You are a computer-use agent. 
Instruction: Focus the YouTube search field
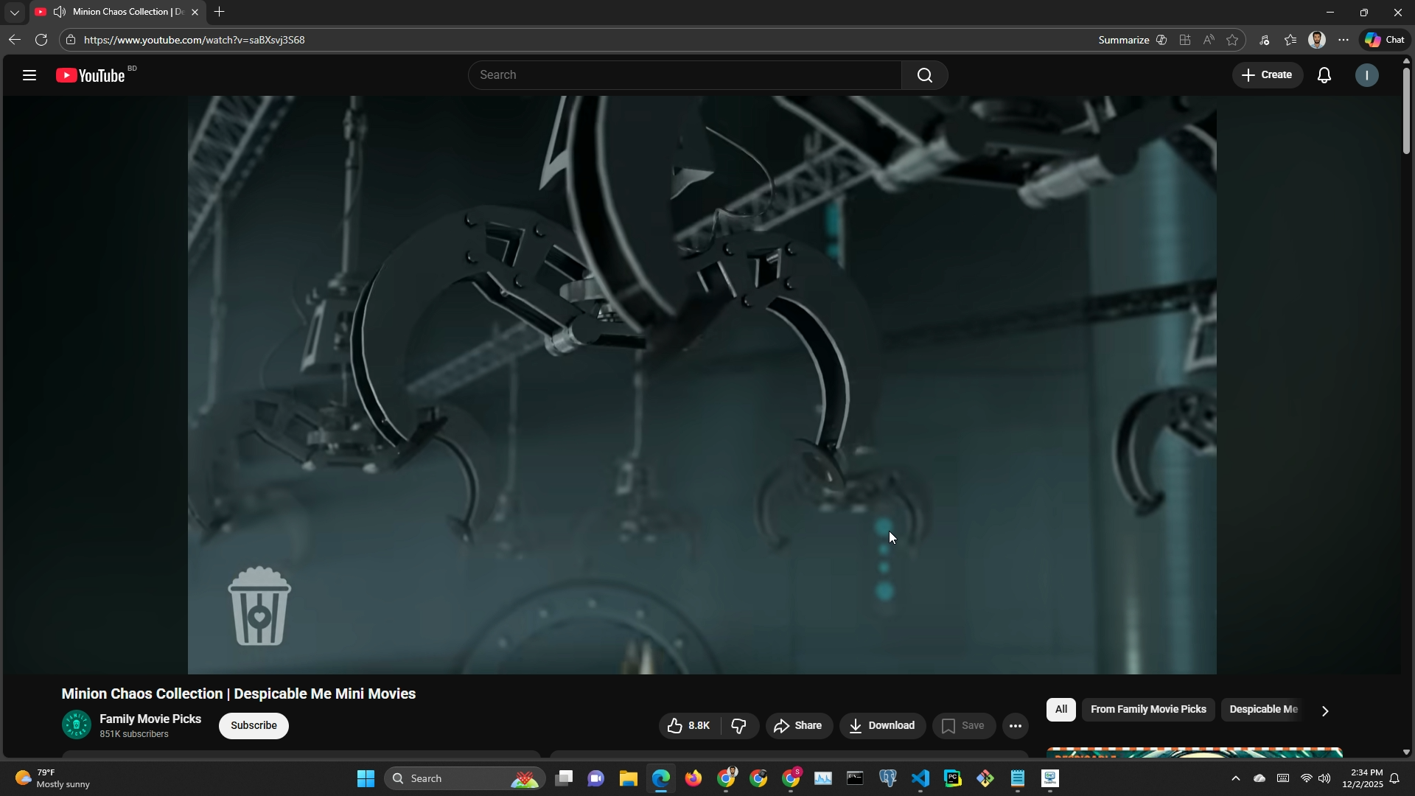pyautogui.click(x=685, y=75)
